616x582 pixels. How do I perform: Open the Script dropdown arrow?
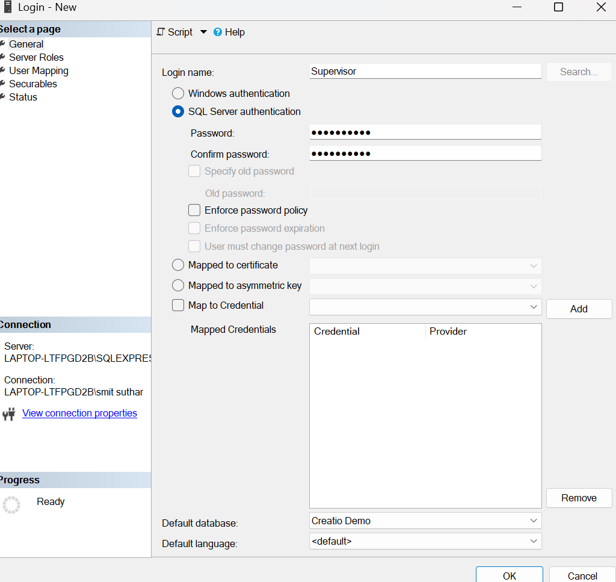(203, 32)
